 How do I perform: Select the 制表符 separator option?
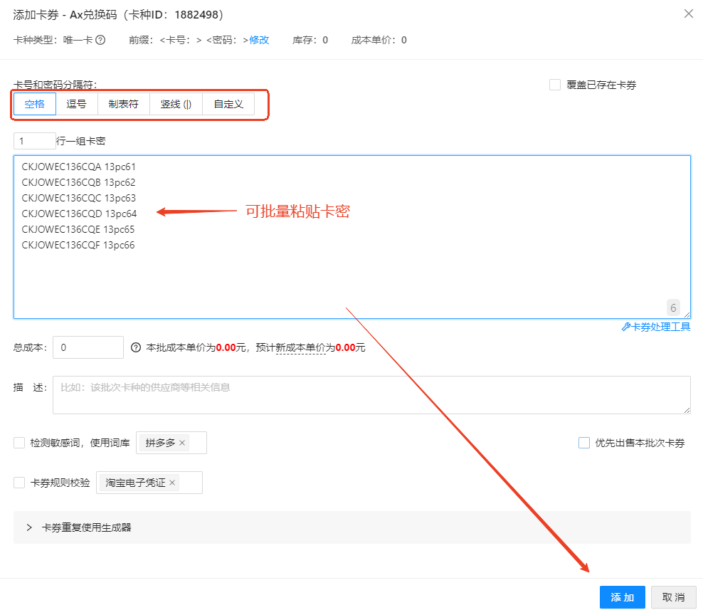[x=123, y=104]
